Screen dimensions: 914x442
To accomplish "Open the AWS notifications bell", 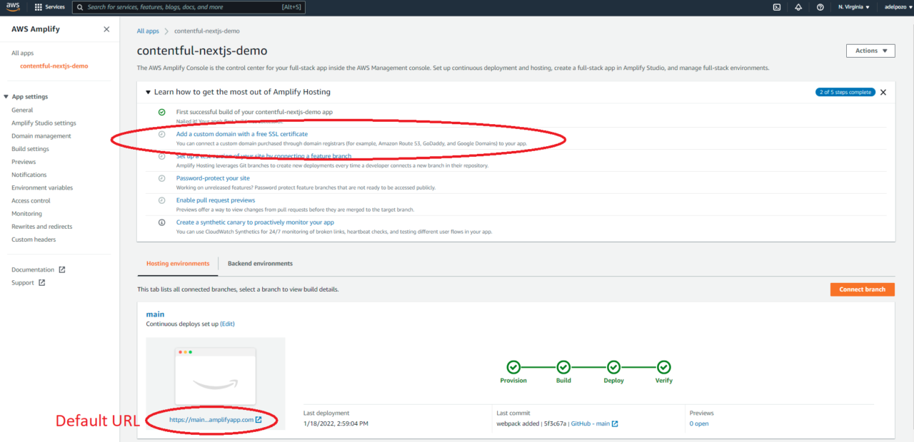I will click(798, 7).
